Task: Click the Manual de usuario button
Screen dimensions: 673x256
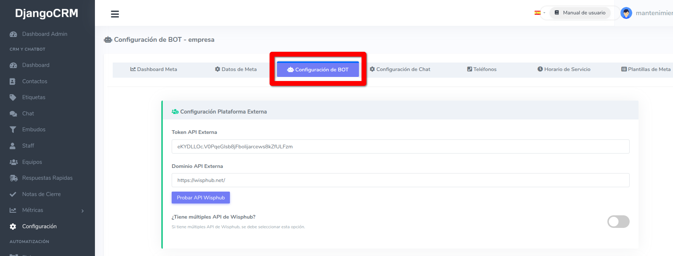Action: point(580,13)
